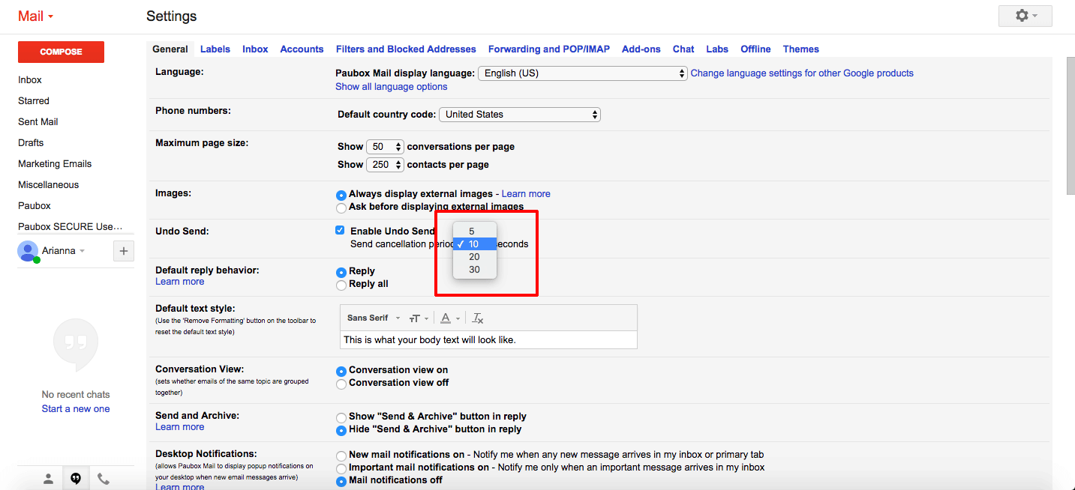Change the default country code dropdown
Viewport: 1075px width, 490px height.
(519, 114)
